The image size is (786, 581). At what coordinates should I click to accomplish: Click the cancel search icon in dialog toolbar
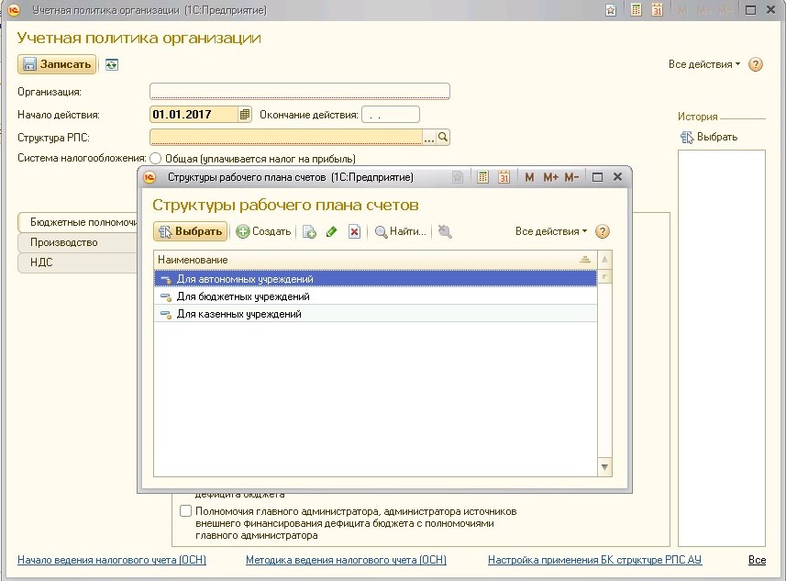pos(445,231)
